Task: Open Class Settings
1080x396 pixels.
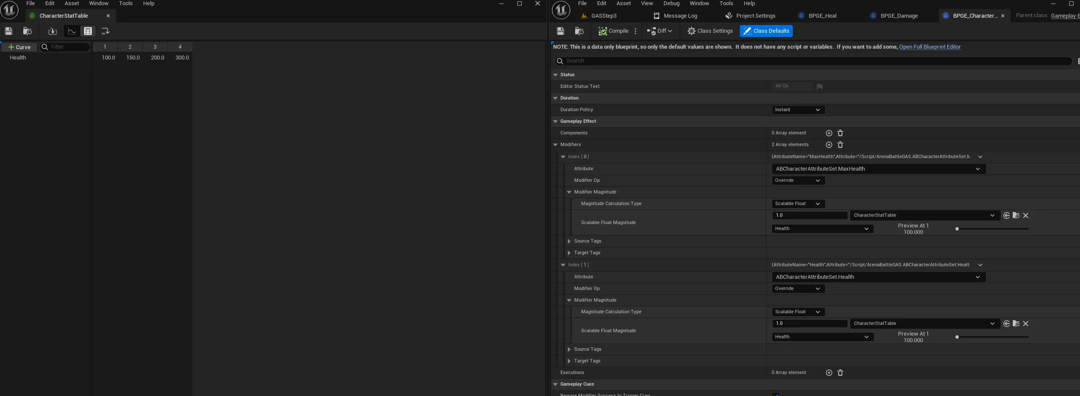Action: [710, 31]
